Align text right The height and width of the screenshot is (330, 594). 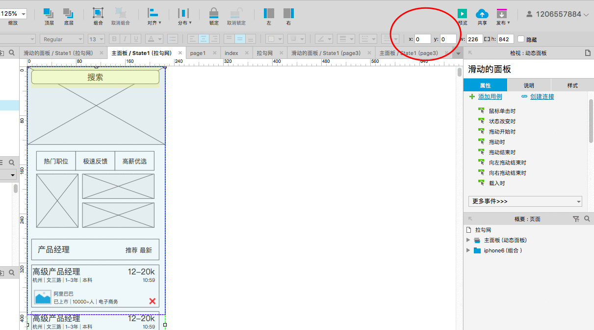[214, 39]
